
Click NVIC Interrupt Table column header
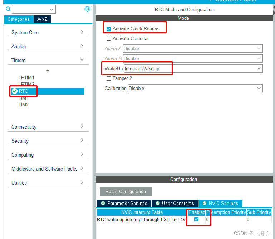tap(142, 212)
